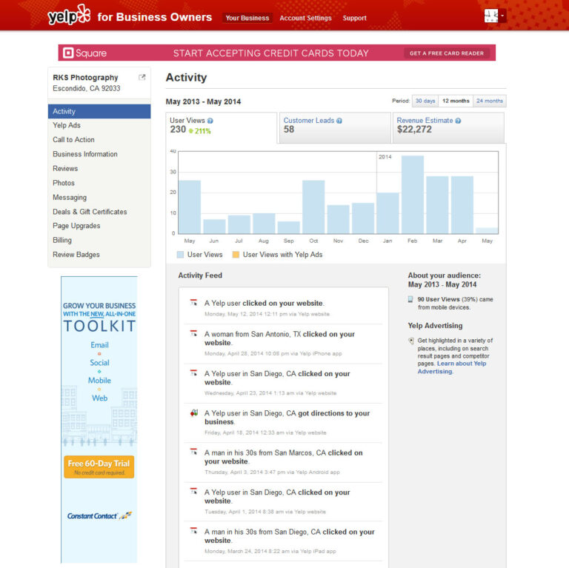
Task: Click the User Views legend color swatch
Action: pos(181,255)
